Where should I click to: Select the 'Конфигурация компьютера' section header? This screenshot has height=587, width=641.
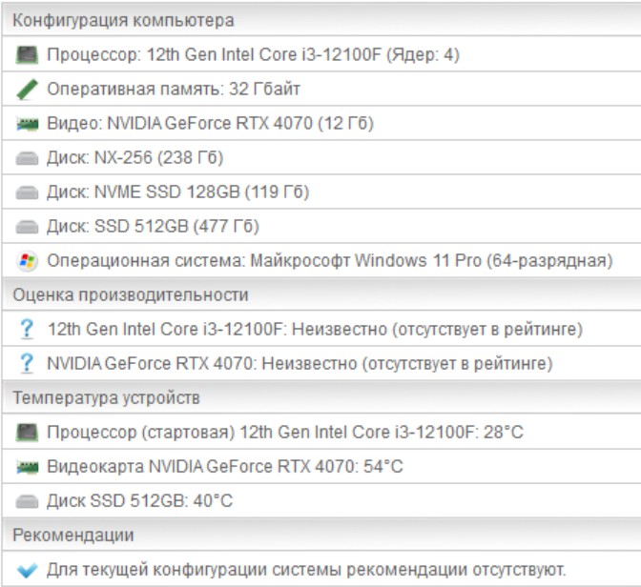320,20
